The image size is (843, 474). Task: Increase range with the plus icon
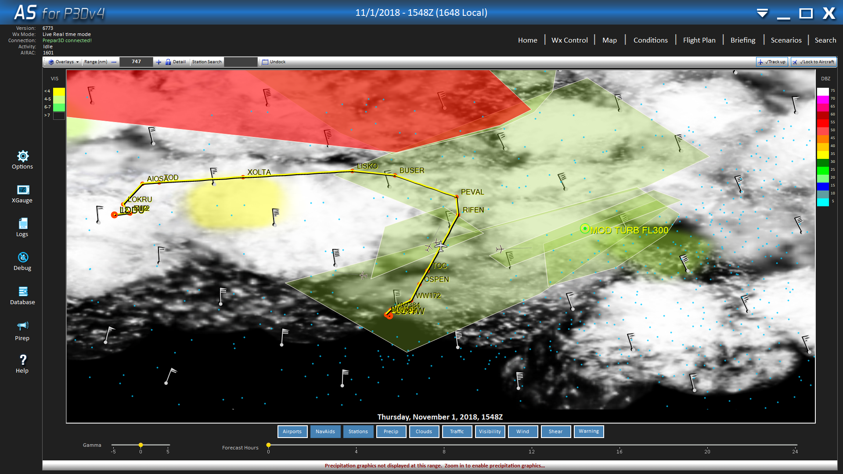click(159, 62)
